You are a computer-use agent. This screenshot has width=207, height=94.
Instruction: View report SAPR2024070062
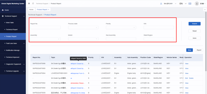(187, 83)
